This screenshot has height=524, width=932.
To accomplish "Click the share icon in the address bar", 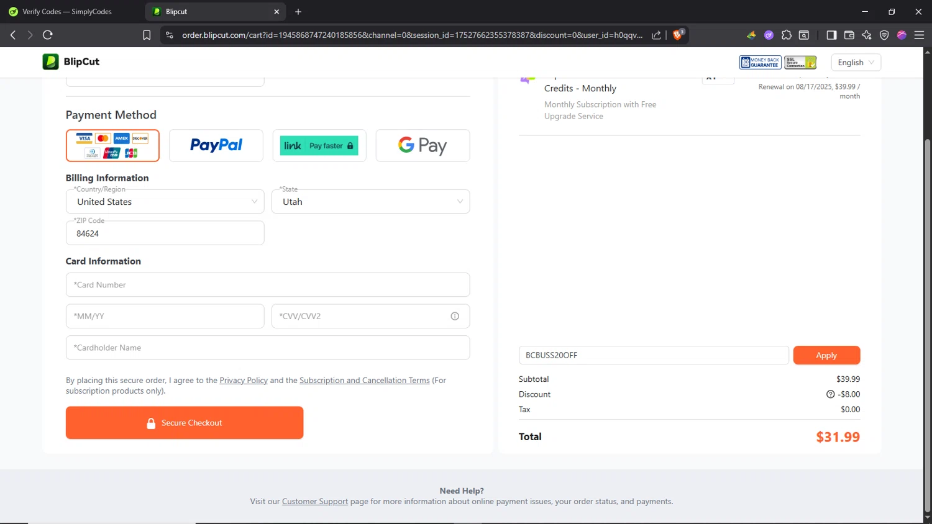I will (656, 35).
